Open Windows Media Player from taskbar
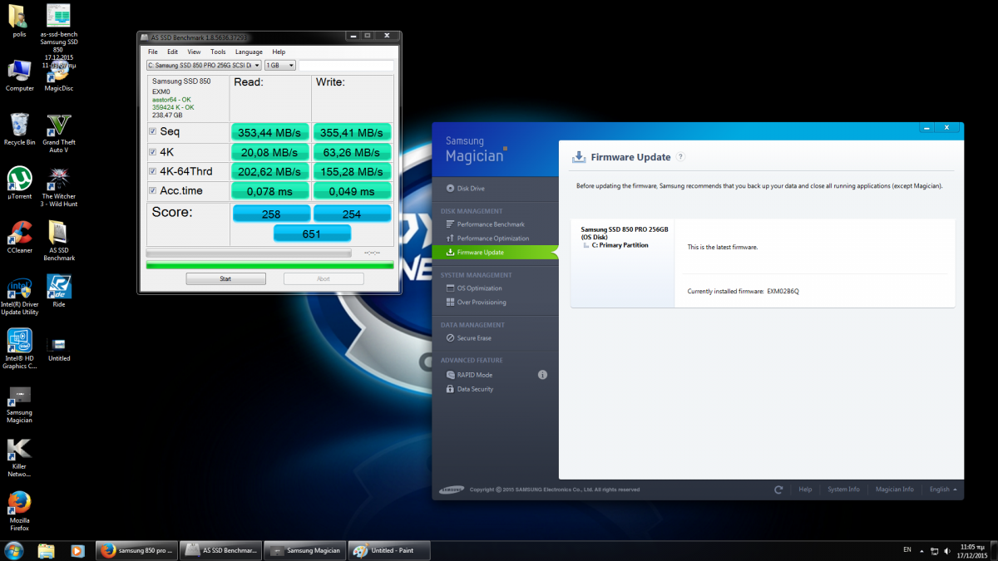This screenshot has height=561, width=998. [x=77, y=550]
